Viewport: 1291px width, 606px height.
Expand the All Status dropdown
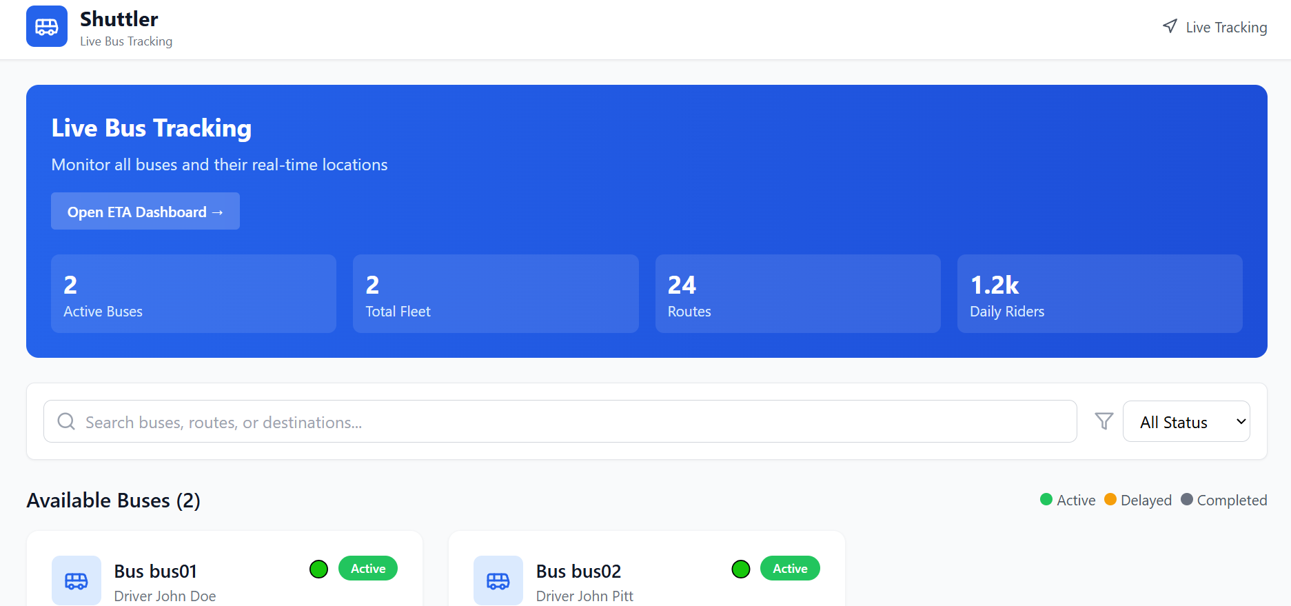1186,421
